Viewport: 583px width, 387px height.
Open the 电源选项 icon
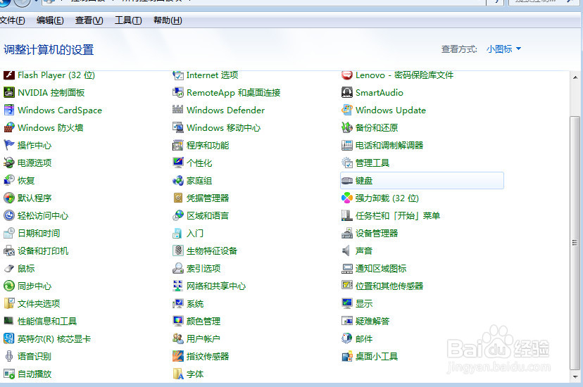tap(9, 163)
